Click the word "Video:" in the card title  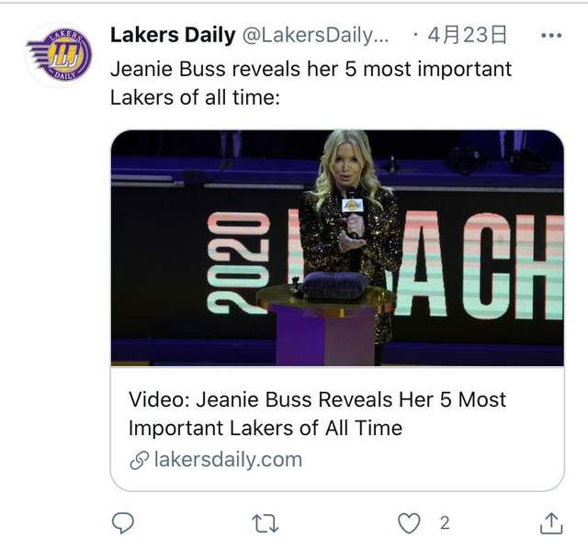tap(159, 400)
